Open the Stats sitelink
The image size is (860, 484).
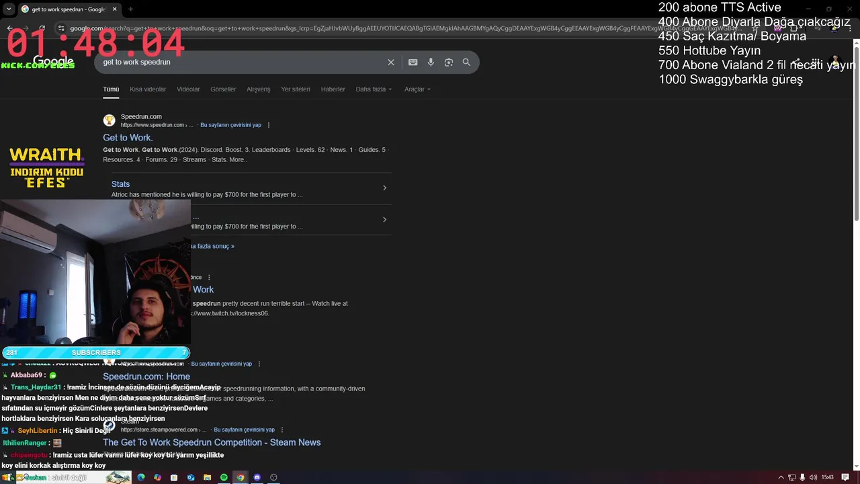(120, 184)
